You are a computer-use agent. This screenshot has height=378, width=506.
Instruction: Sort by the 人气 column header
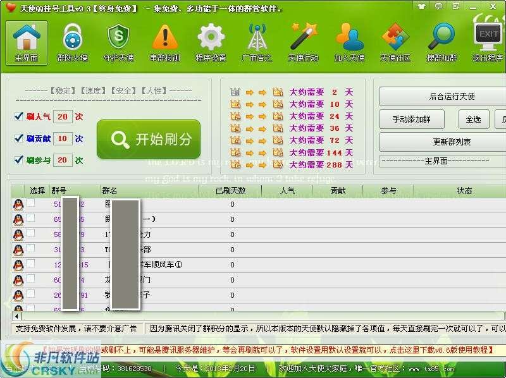coord(287,191)
